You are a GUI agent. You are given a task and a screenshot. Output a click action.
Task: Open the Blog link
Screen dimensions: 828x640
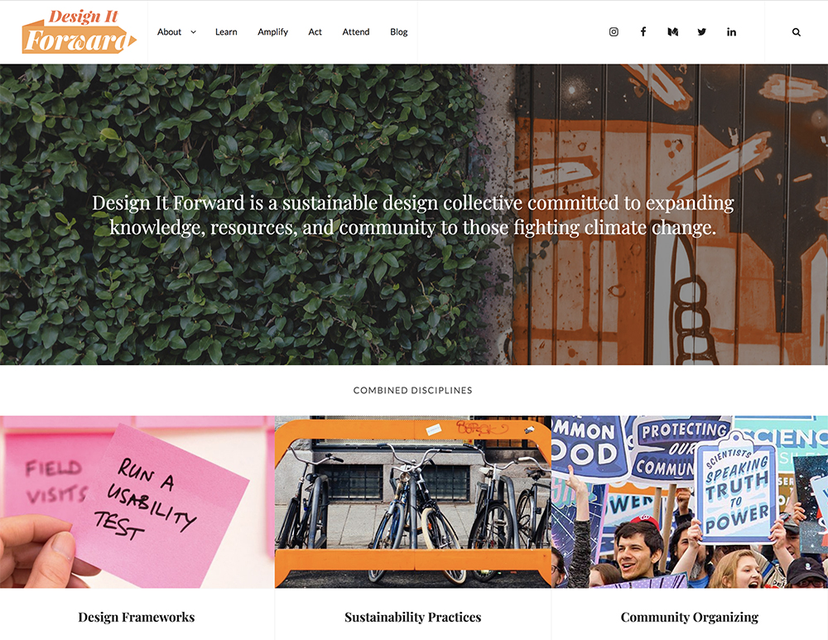click(399, 31)
